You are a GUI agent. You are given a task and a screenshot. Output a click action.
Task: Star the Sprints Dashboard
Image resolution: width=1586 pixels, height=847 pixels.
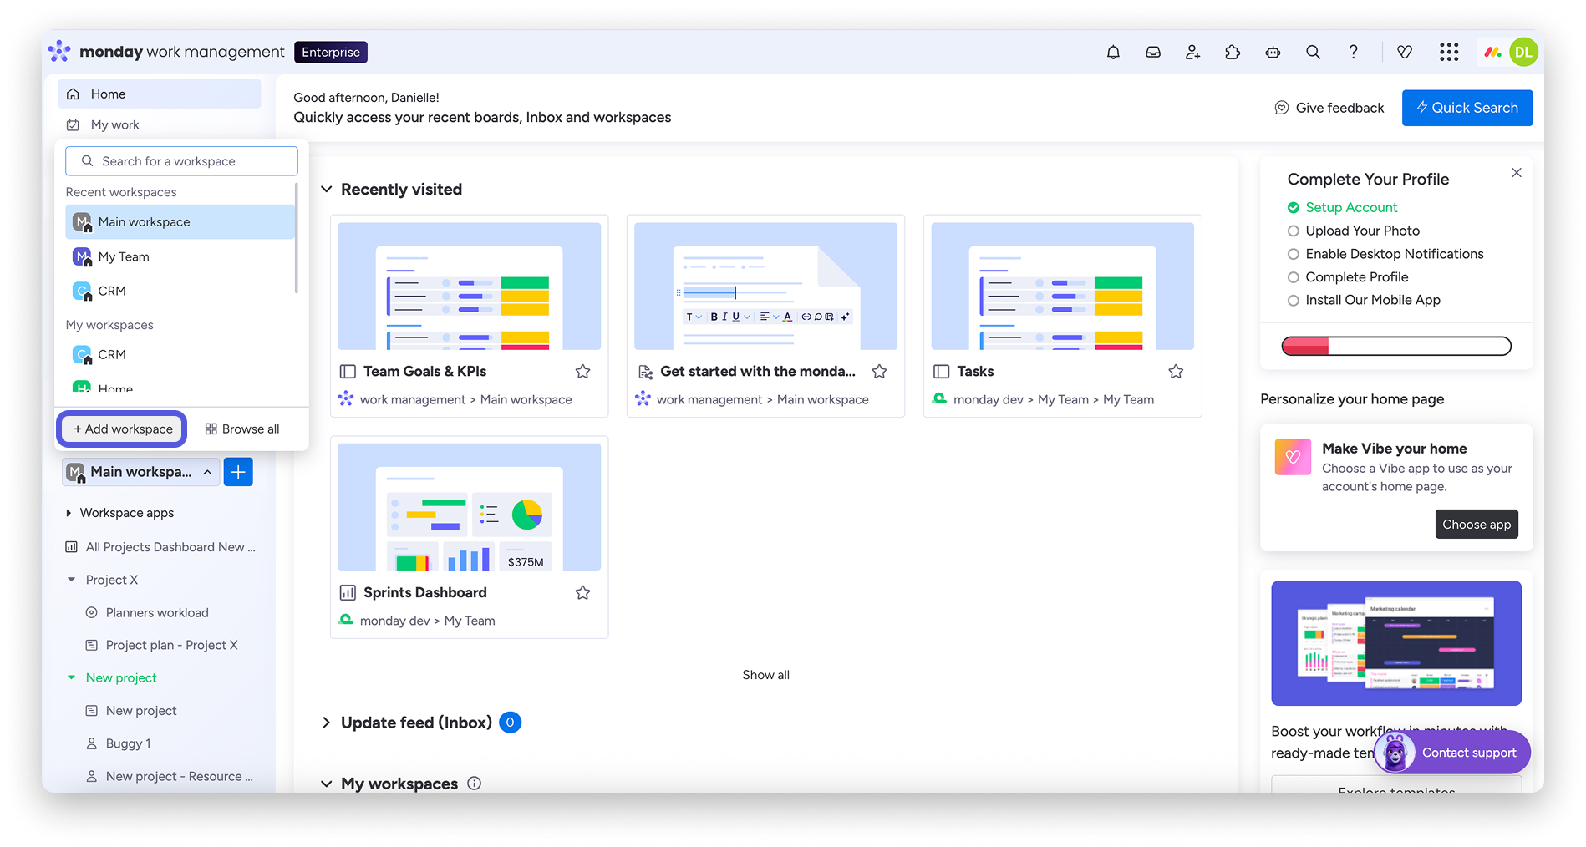pyautogui.click(x=582, y=593)
